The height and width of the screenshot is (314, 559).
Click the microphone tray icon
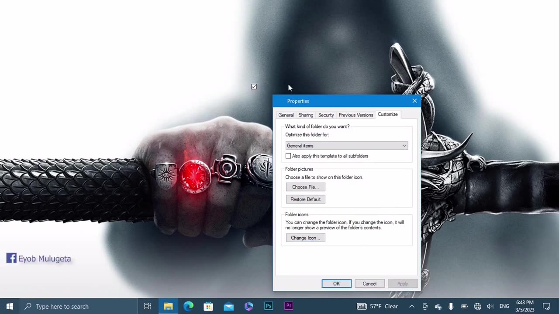point(451,306)
